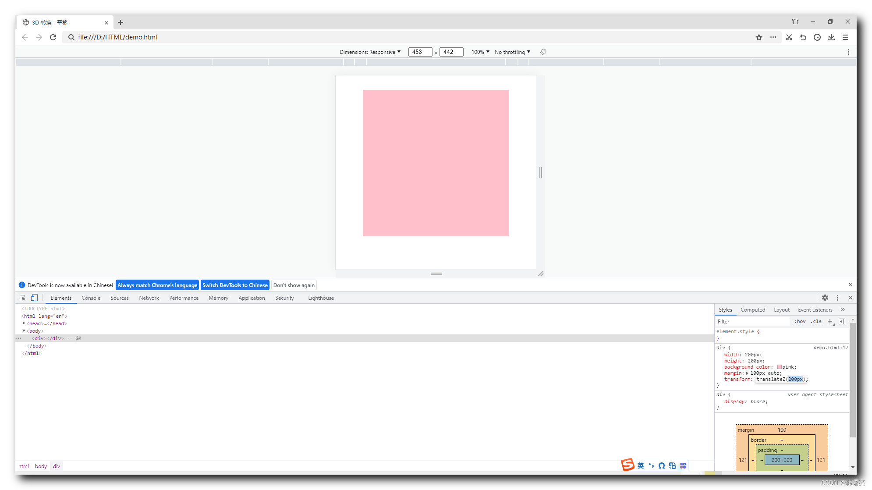Viewport: 872px width, 490px height.
Task: Click the skin icon in title bar
Action: pos(795,21)
